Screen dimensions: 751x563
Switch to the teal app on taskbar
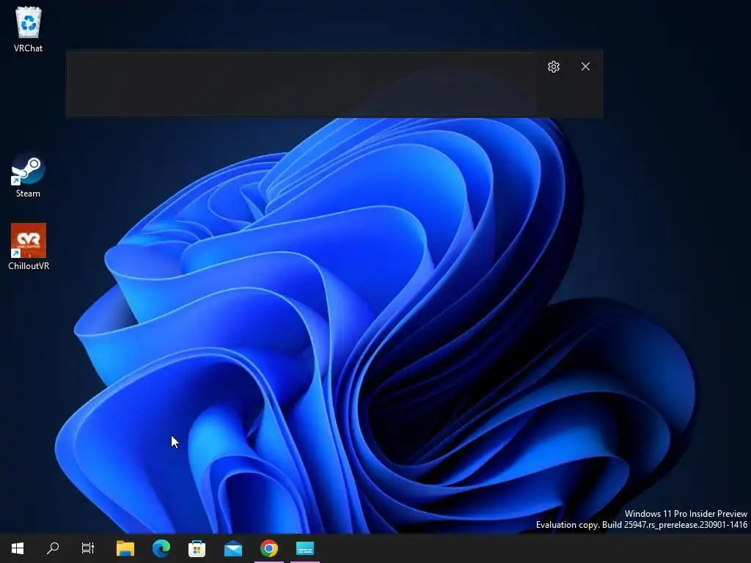(x=305, y=548)
